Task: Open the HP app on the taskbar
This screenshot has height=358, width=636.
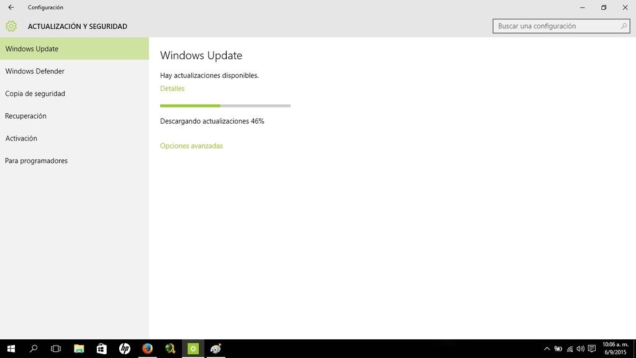Action: (x=124, y=349)
